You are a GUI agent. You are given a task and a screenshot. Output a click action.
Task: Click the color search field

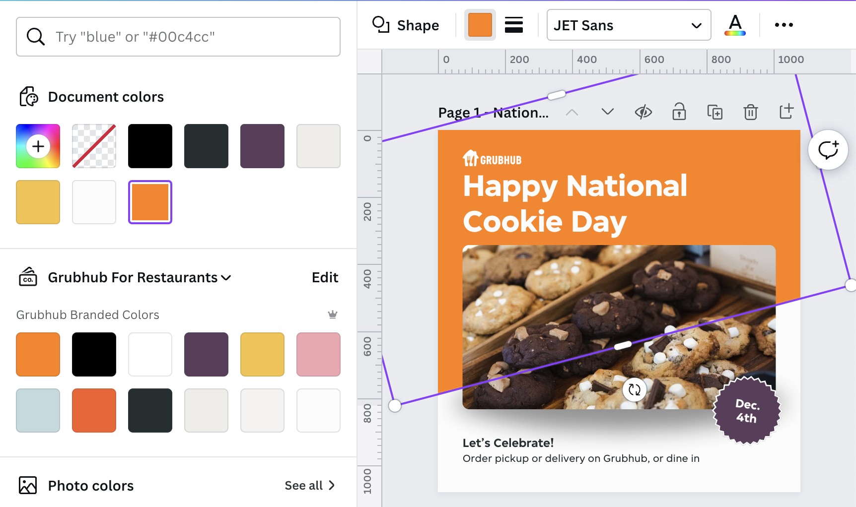pos(178,36)
